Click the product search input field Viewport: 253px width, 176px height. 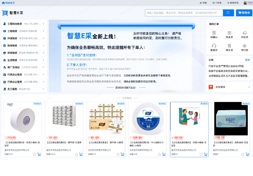click(x=184, y=13)
